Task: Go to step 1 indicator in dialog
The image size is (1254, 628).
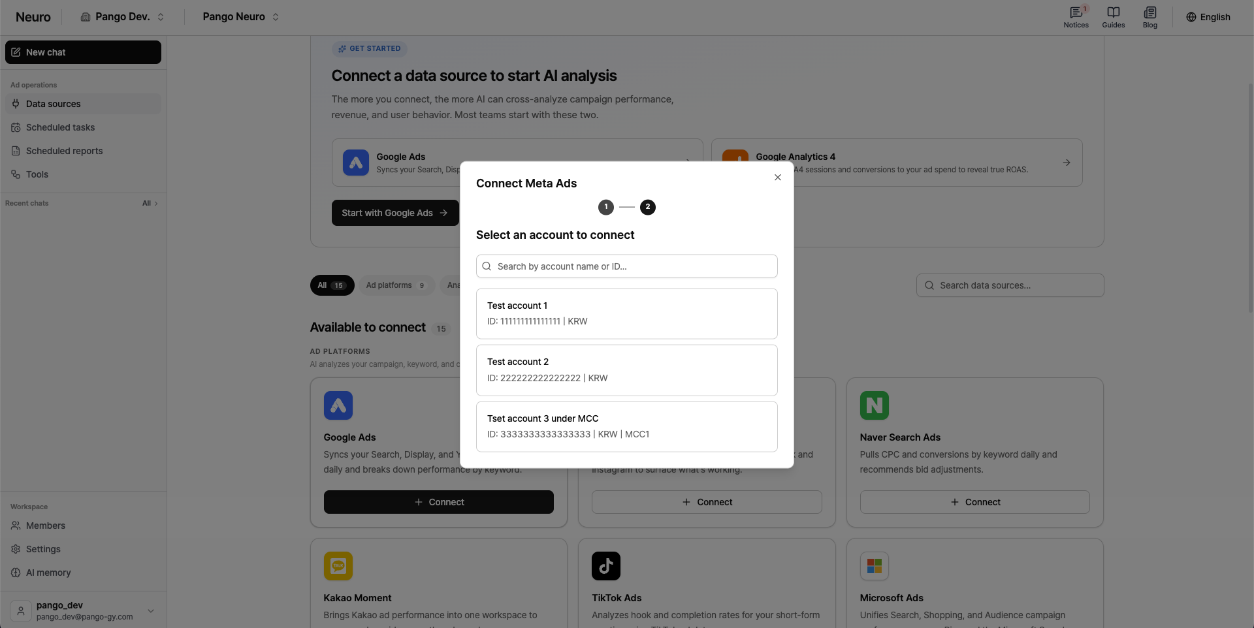Action: click(x=605, y=207)
